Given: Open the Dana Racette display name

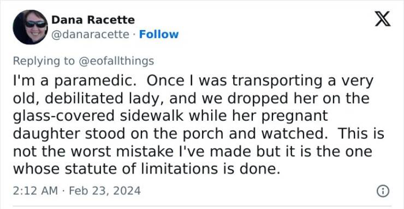Looking at the screenshot, I should tap(93, 20).
